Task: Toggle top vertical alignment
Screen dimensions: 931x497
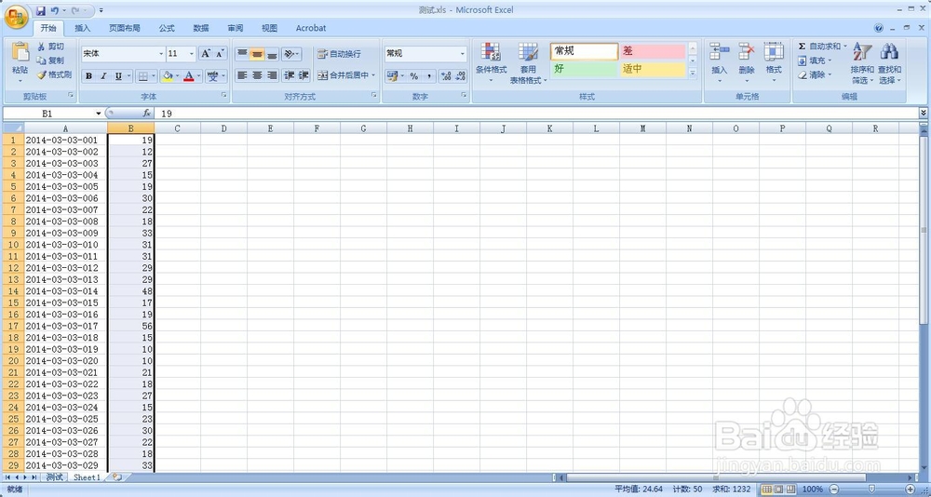Action: [242, 54]
